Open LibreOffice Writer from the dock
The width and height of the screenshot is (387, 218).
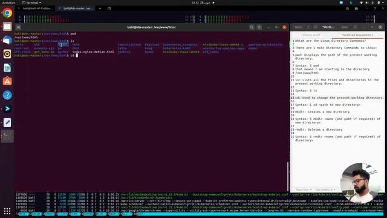click(x=7, y=68)
